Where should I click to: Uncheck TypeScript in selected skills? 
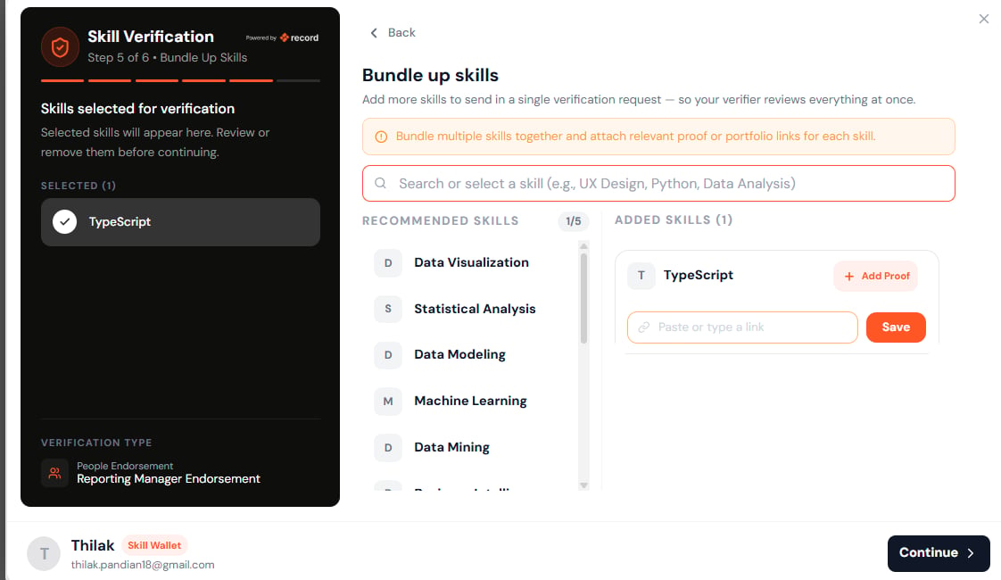tap(64, 221)
